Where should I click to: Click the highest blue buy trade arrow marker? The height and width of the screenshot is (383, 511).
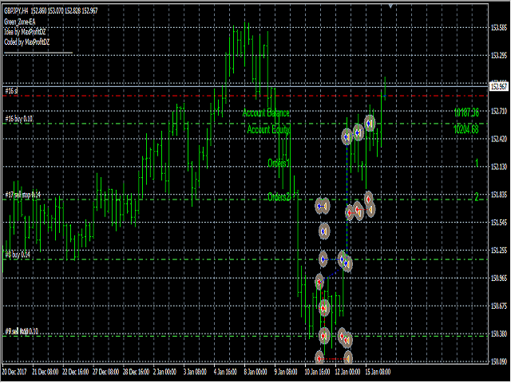coord(369,124)
